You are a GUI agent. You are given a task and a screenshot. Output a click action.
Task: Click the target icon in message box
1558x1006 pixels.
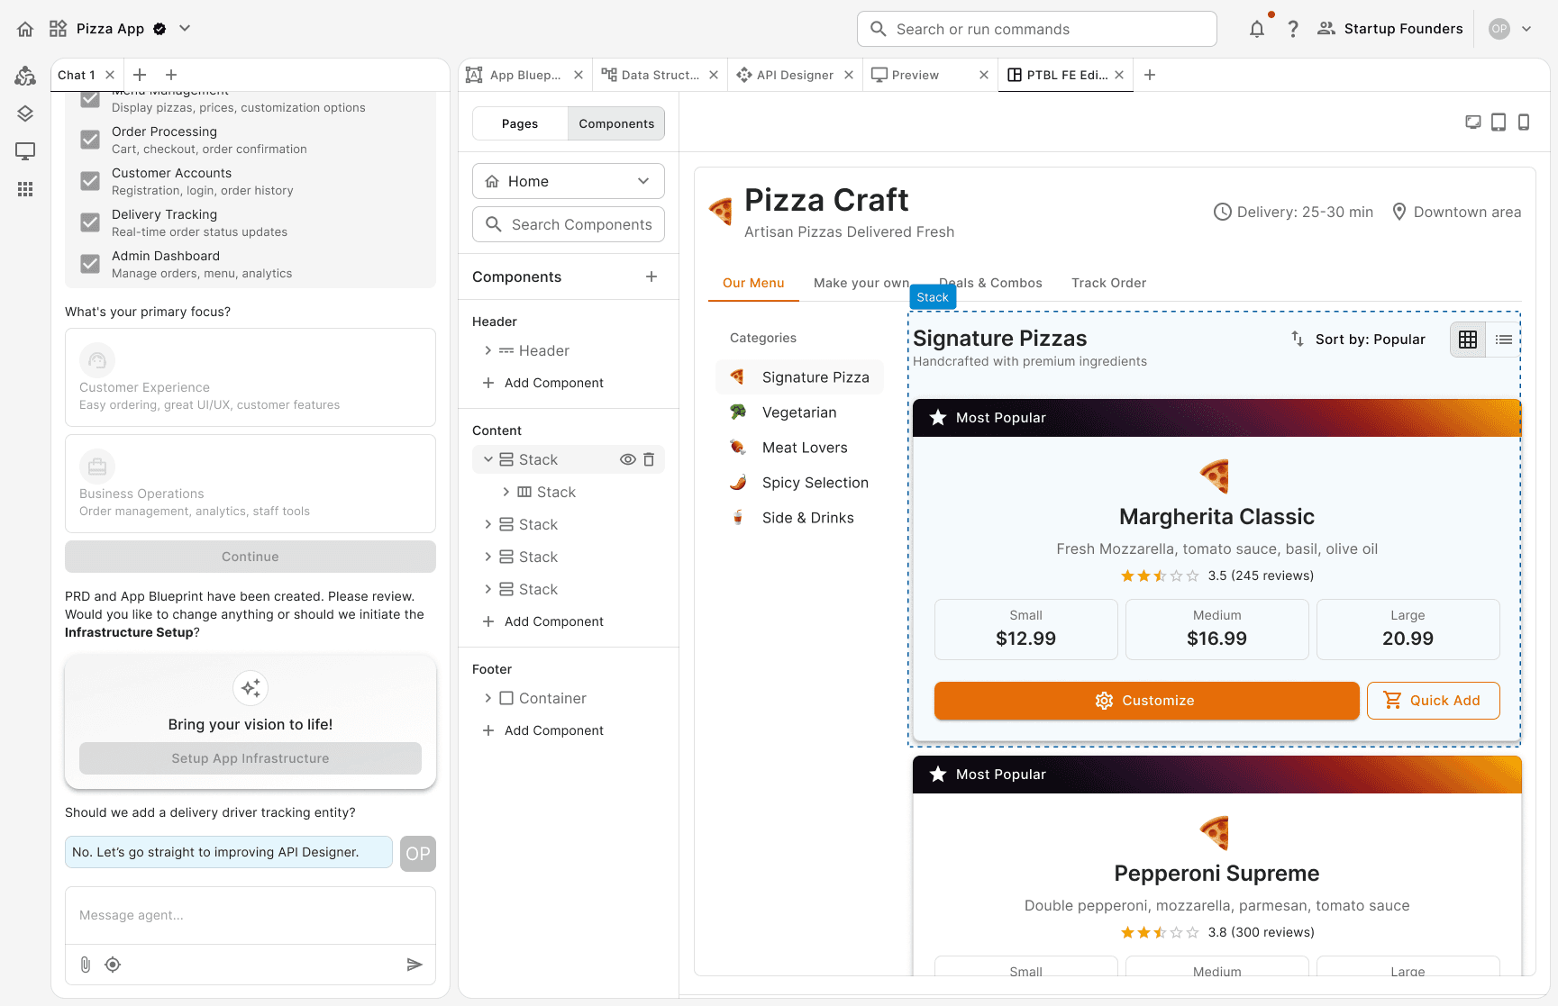(113, 965)
